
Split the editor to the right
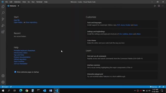[x=159, y=6]
